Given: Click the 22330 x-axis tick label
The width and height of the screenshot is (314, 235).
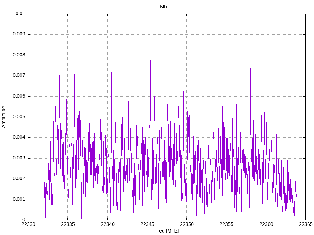Looking at the screenshot, I should (28, 225).
